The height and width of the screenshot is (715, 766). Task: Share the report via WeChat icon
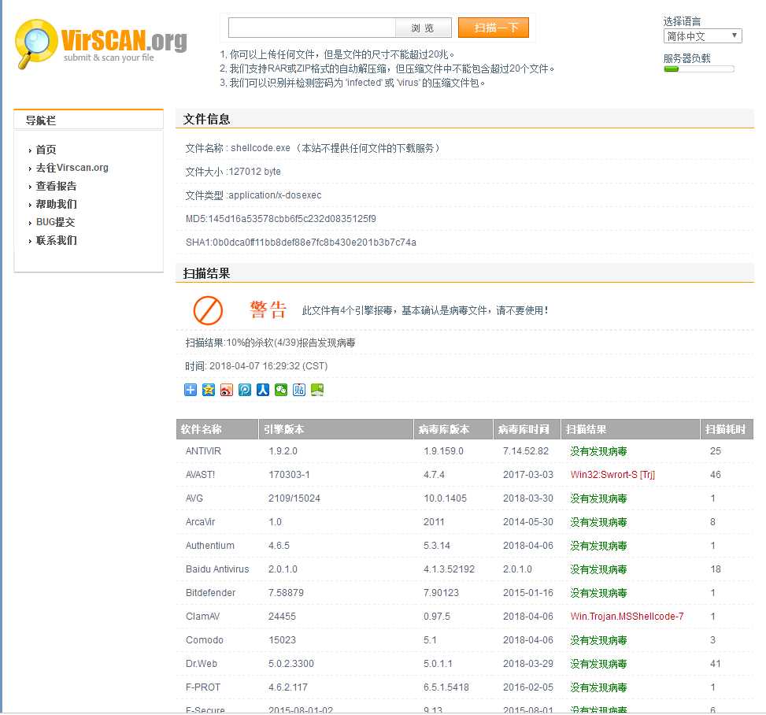(x=281, y=390)
